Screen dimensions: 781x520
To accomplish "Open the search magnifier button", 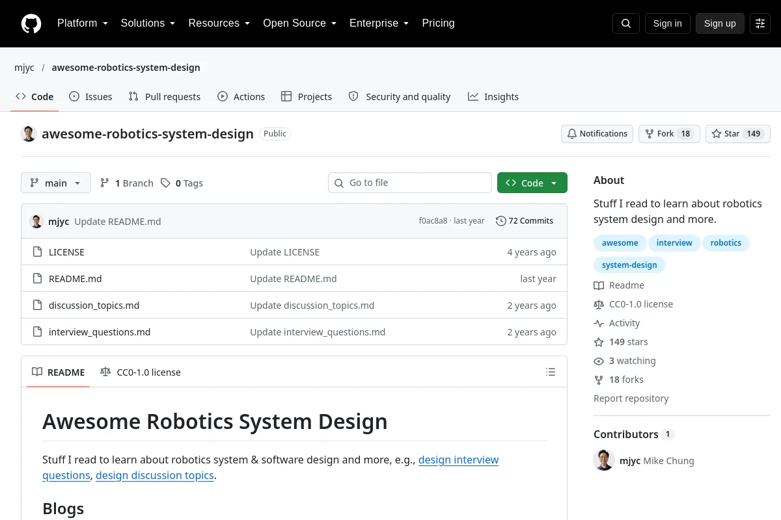I will tap(626, 23).
